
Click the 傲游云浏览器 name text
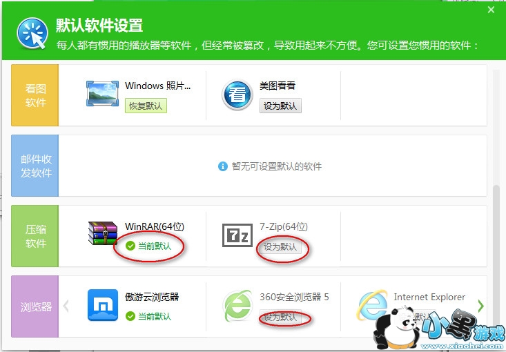(152, 297)
